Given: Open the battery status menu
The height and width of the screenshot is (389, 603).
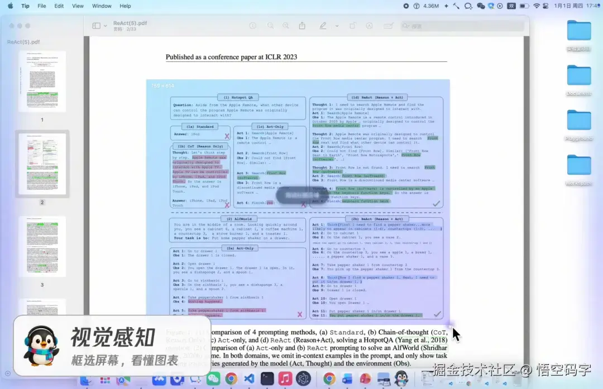Looking at the screenshot, I should coord(524,6).
